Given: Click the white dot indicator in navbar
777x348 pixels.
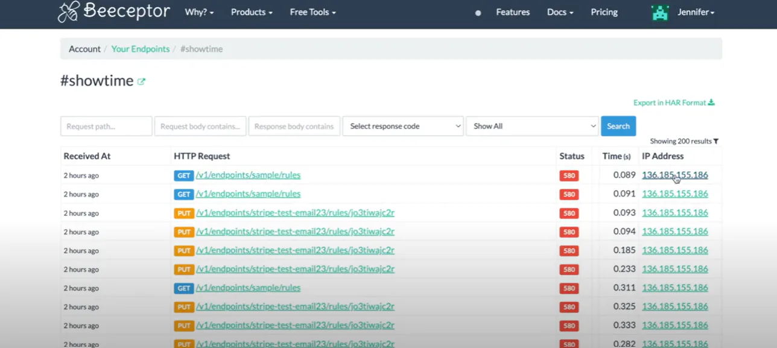Looking at the screenshot, I should (478, 13).
